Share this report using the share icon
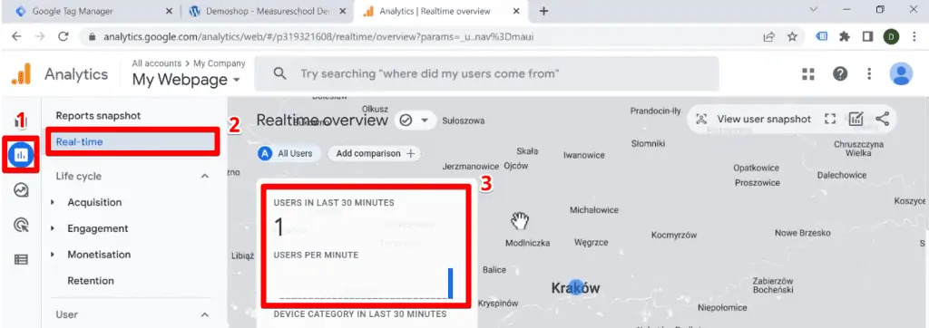The image size is (929, 328). point(882,119)
